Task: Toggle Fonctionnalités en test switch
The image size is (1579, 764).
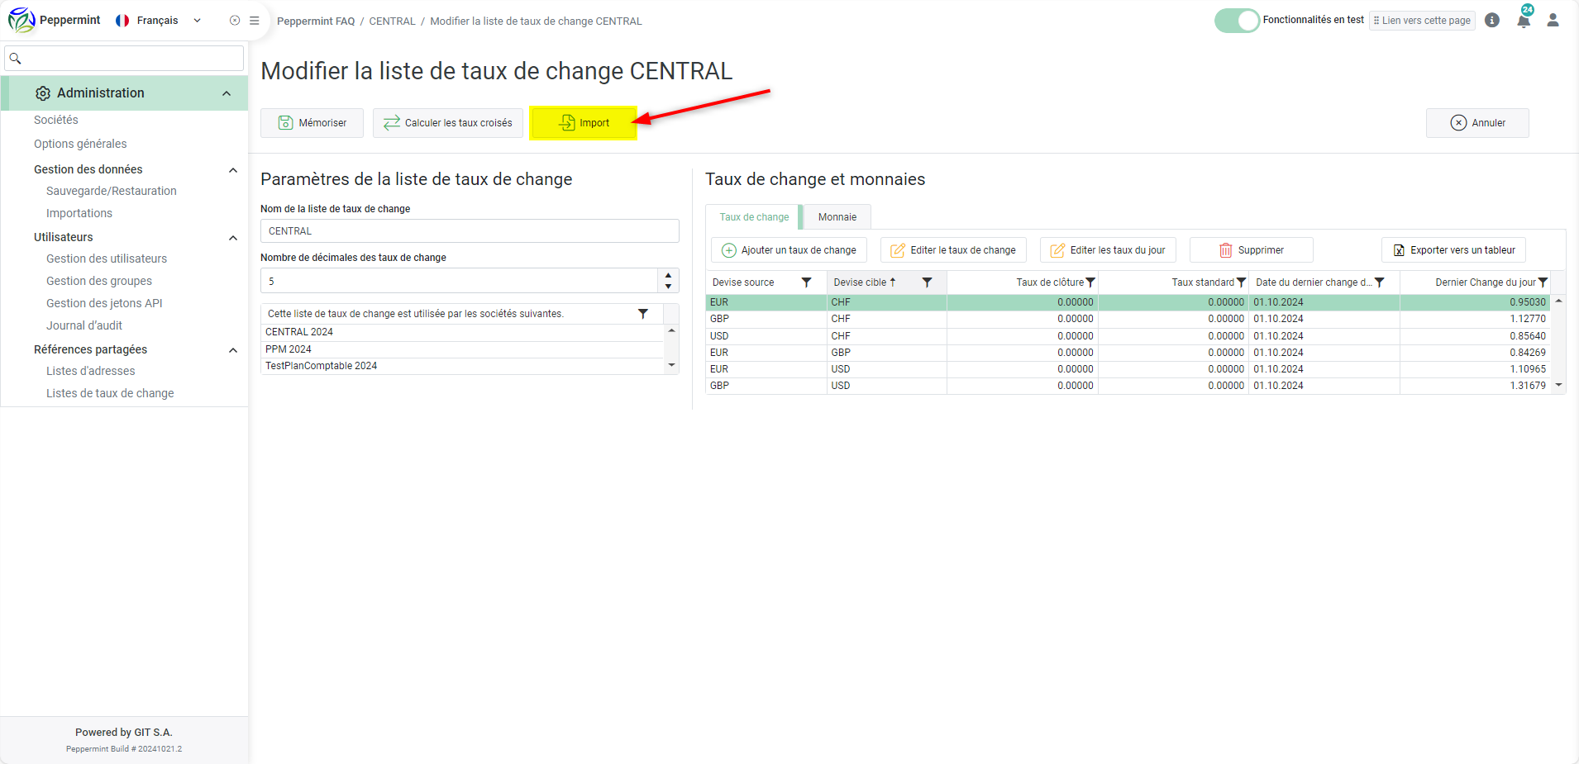Action: coord(1237,21)
